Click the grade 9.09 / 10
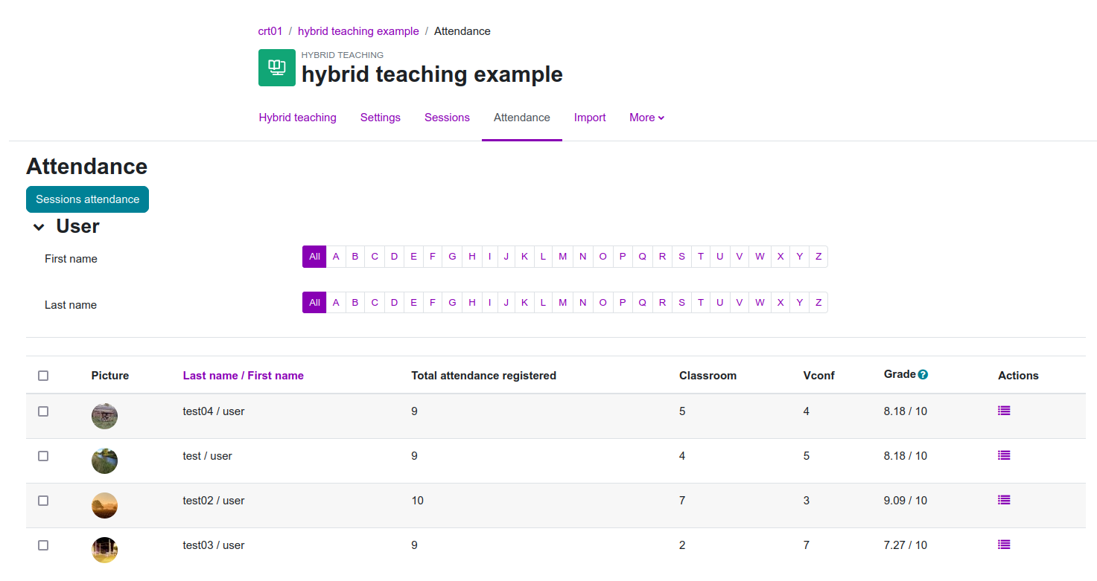Image resolution: width=1097 pixels, height=581 pixels. tap(906, 501)
